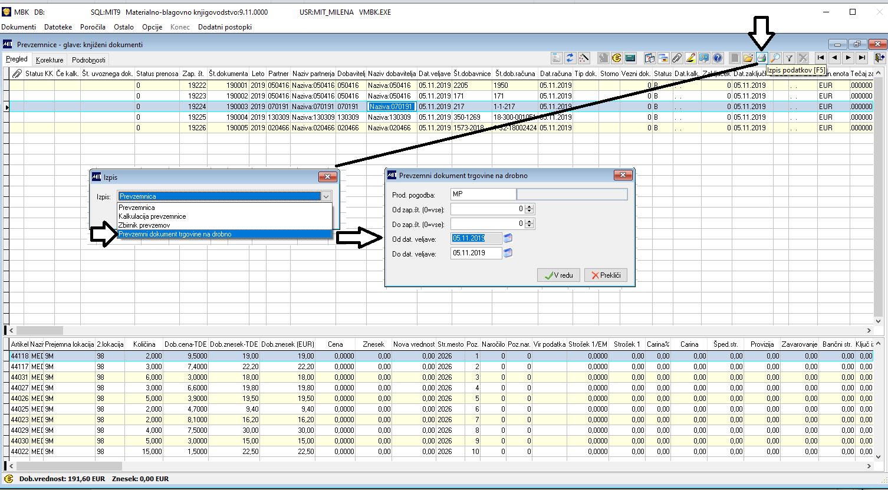The width and height of the screenshot is (888, 490).
Task: Decrease Do zap.št. value with spinner down arrow
Action: 529,226
